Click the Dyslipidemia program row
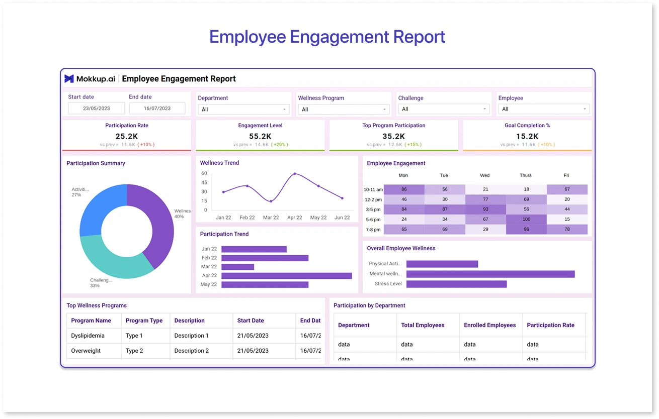Image resolution: width=659 pixels, height=419 pixels. 194,336
